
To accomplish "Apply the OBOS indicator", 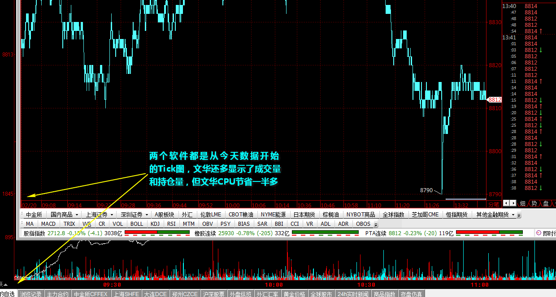I will click(363, 224).
